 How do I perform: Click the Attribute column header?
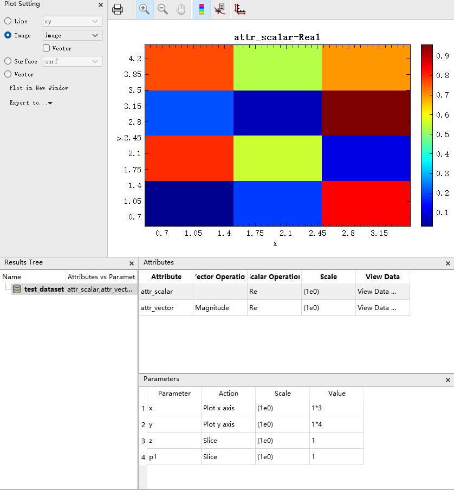166,277
